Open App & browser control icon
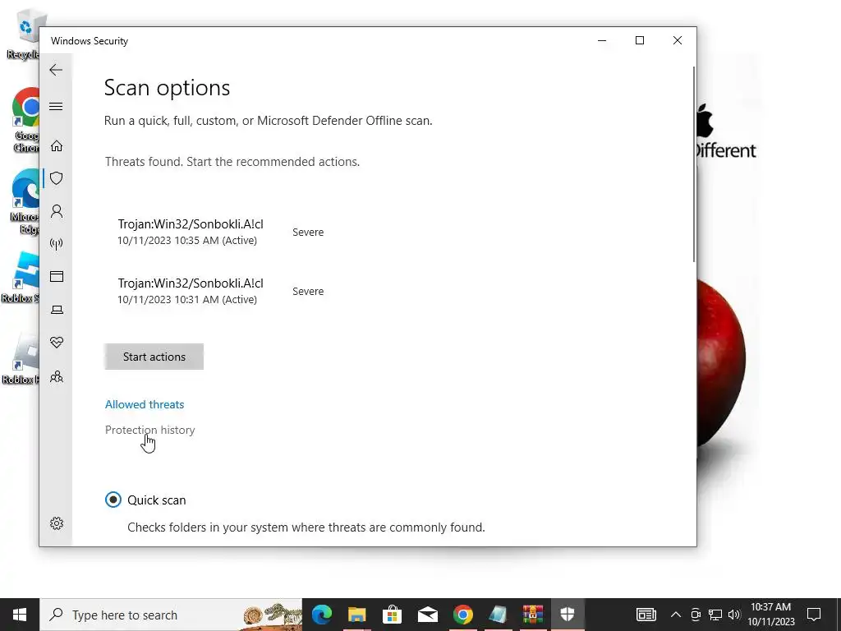Image resolution: width=841 pixels, height=631 pixels. (x=57, y=276)
